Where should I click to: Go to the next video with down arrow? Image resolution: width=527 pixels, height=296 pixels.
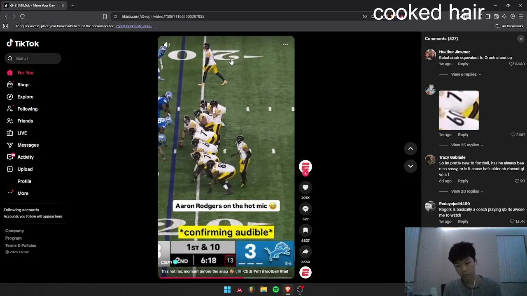(410, 166)
